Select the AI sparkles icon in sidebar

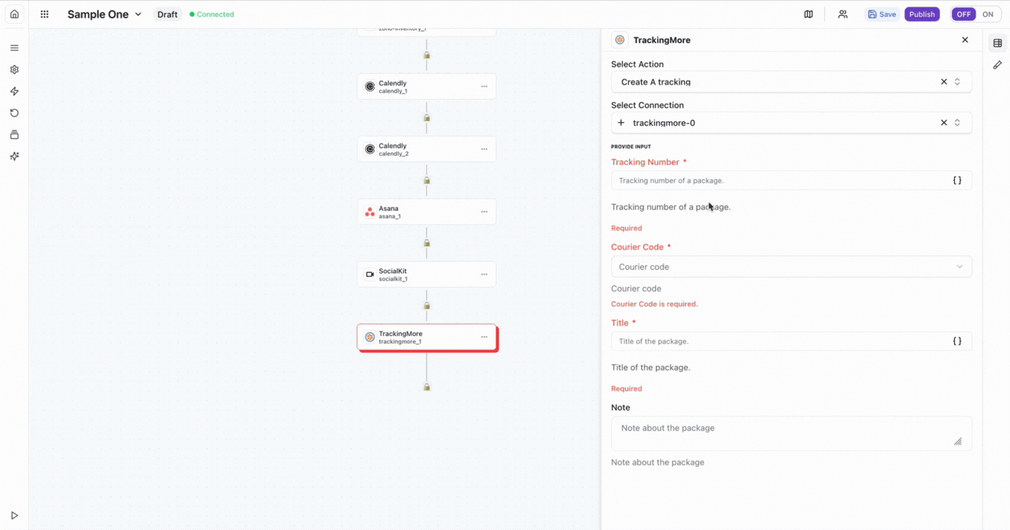pyautogui.click(x=14, y=156)
